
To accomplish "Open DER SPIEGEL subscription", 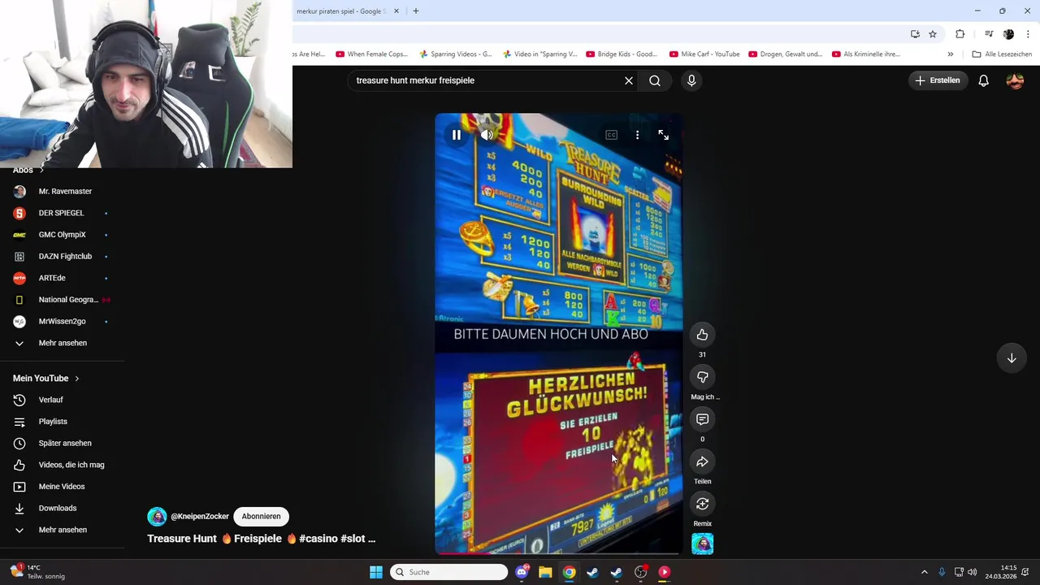I will click(x=62, y=213).
